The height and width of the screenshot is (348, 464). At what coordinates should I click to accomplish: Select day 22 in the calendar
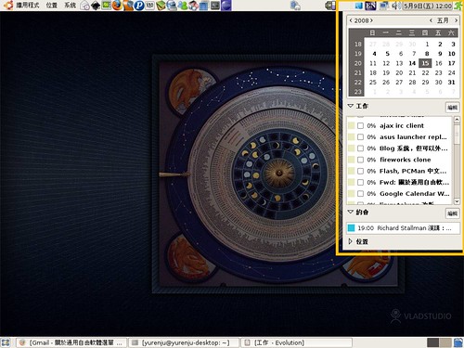pos(425,73)
